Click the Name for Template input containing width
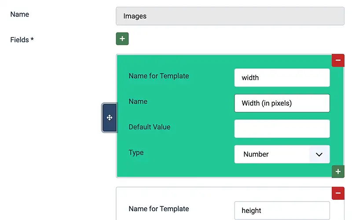This screenshot has width=352, height=220. coord(282,78)
